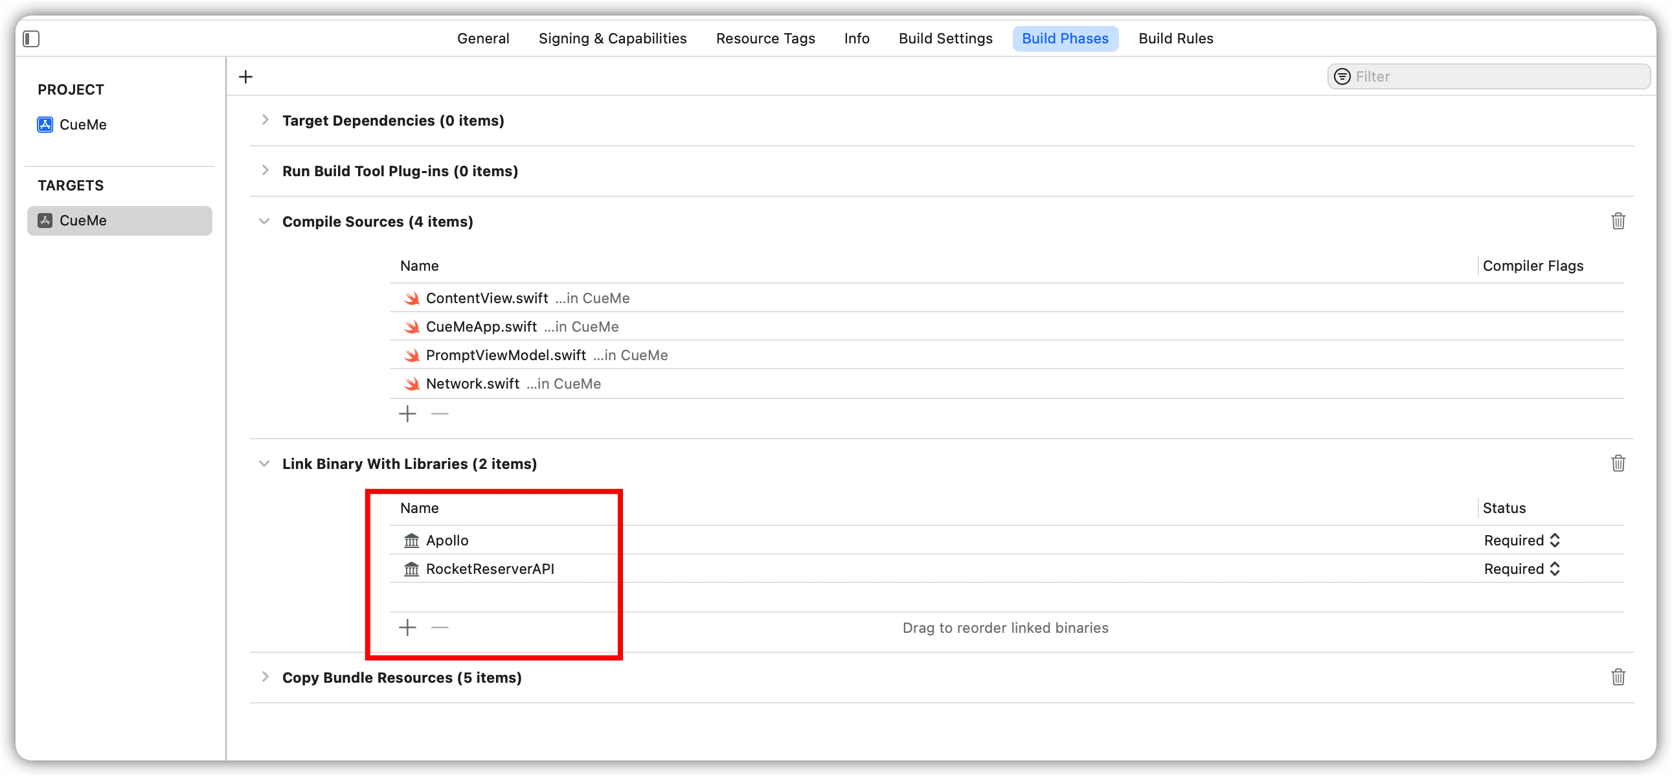The height and width of the screenshot is (776, 1672).
Task: Click the filter icon in the Filter field
Action: point(1342,76)
